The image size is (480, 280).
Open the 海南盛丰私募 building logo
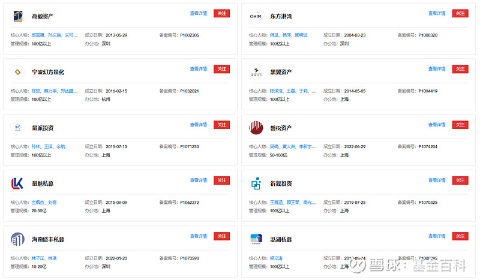tap(17, 239)
